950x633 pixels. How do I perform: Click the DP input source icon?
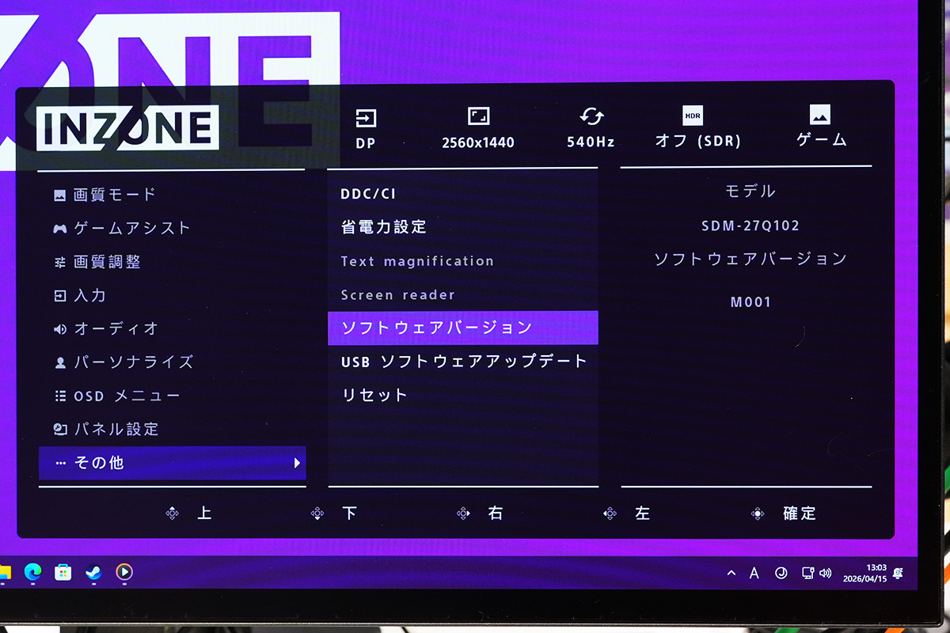366,119
